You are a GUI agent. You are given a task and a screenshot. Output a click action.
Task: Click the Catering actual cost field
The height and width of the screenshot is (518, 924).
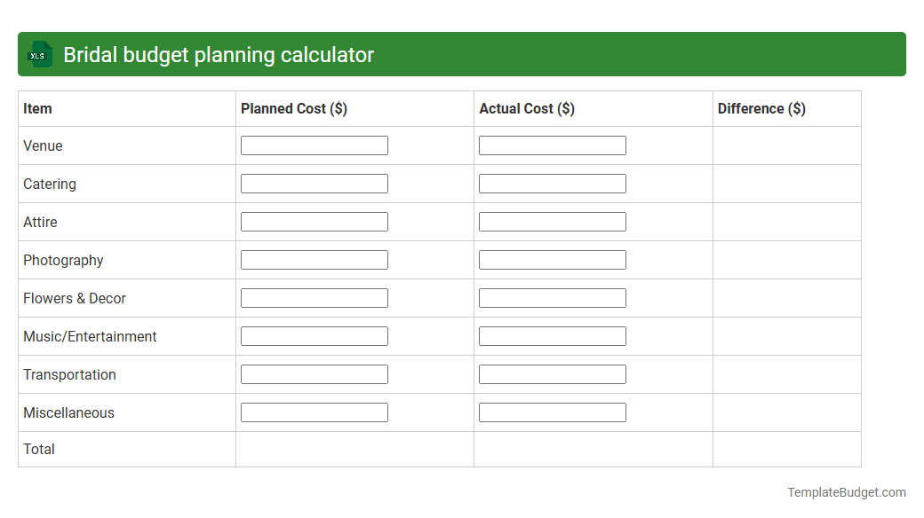pos(552,183)
